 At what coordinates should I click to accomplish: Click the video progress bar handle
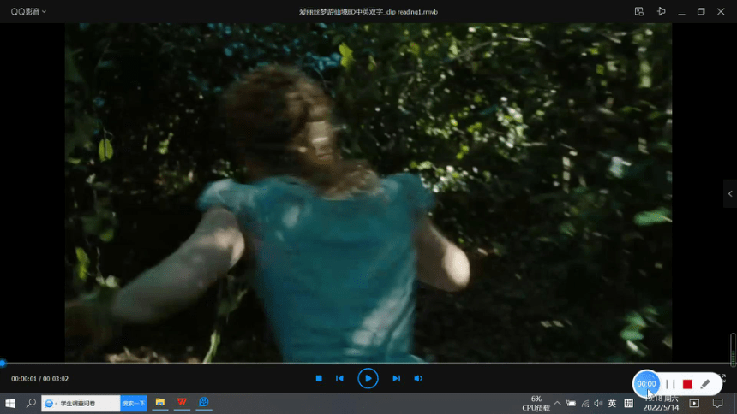[3, 363]
